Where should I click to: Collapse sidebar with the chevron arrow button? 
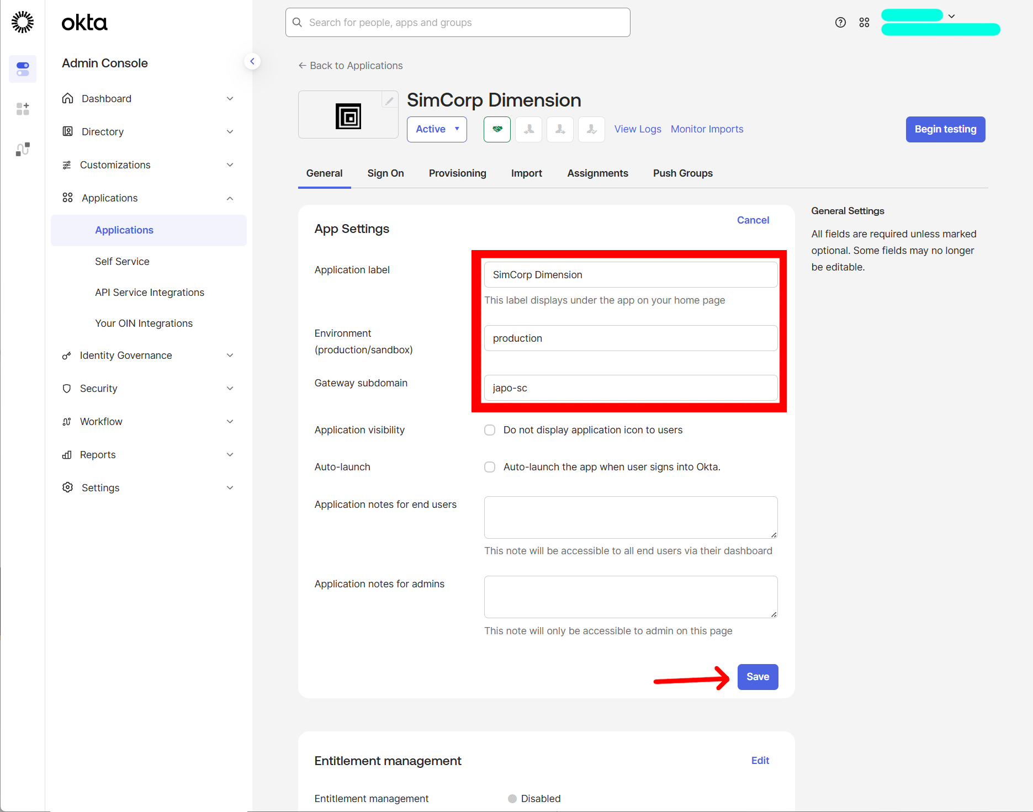pyautogui.click(x=252, y=61)
